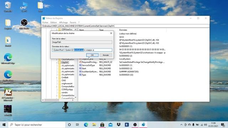
Task: Select the cnghwassist key folder
Action: (67, 84)
